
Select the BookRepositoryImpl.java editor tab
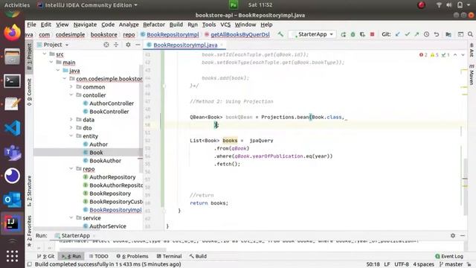[185, 45]
